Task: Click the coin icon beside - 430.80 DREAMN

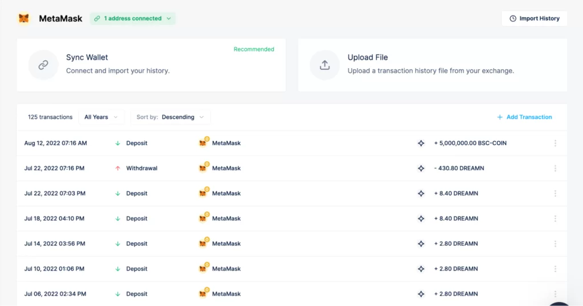Action: 421,169
